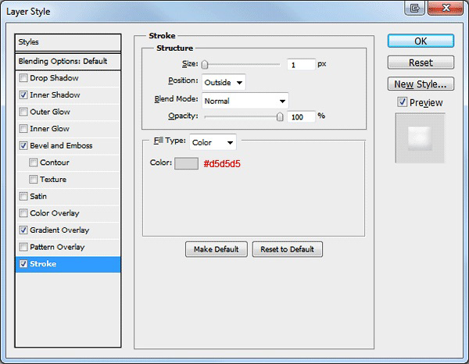Select the Inner Glow effect label
469x364 pixels.
tap(50, 129)
